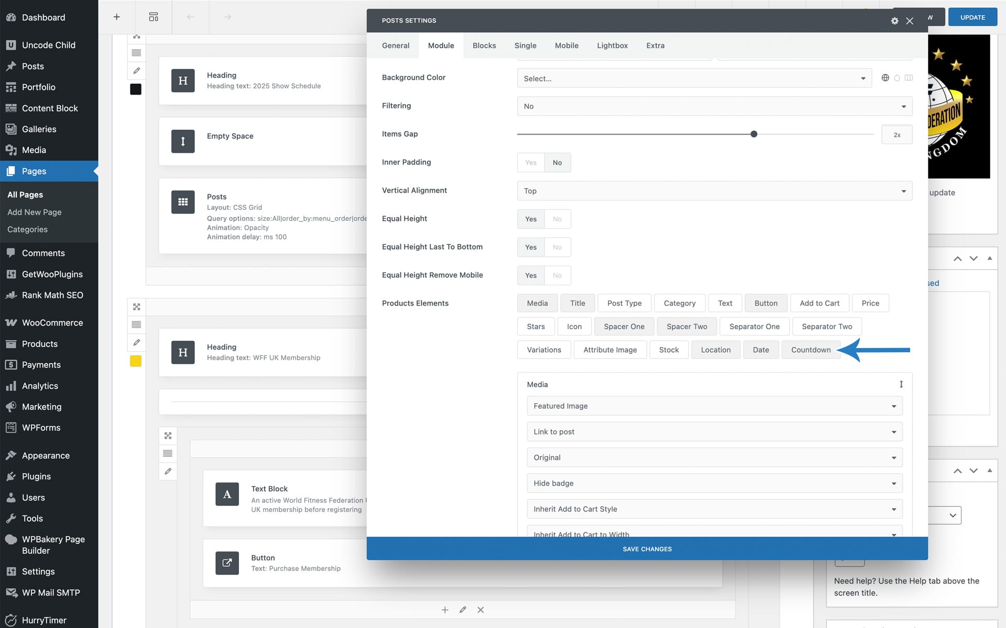This screenshot has height=628, width=1006.
Task: Click the Save Changes button
Action: 647,549
